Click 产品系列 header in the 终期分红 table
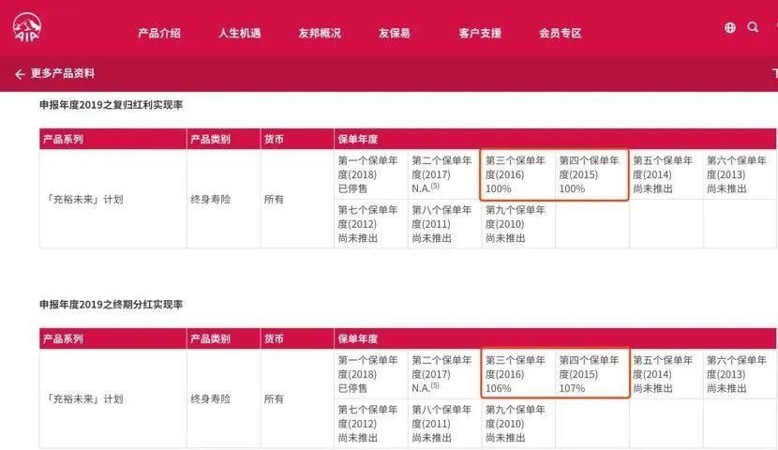This screenshot has height=450, width=778. [x=113, y=338]
